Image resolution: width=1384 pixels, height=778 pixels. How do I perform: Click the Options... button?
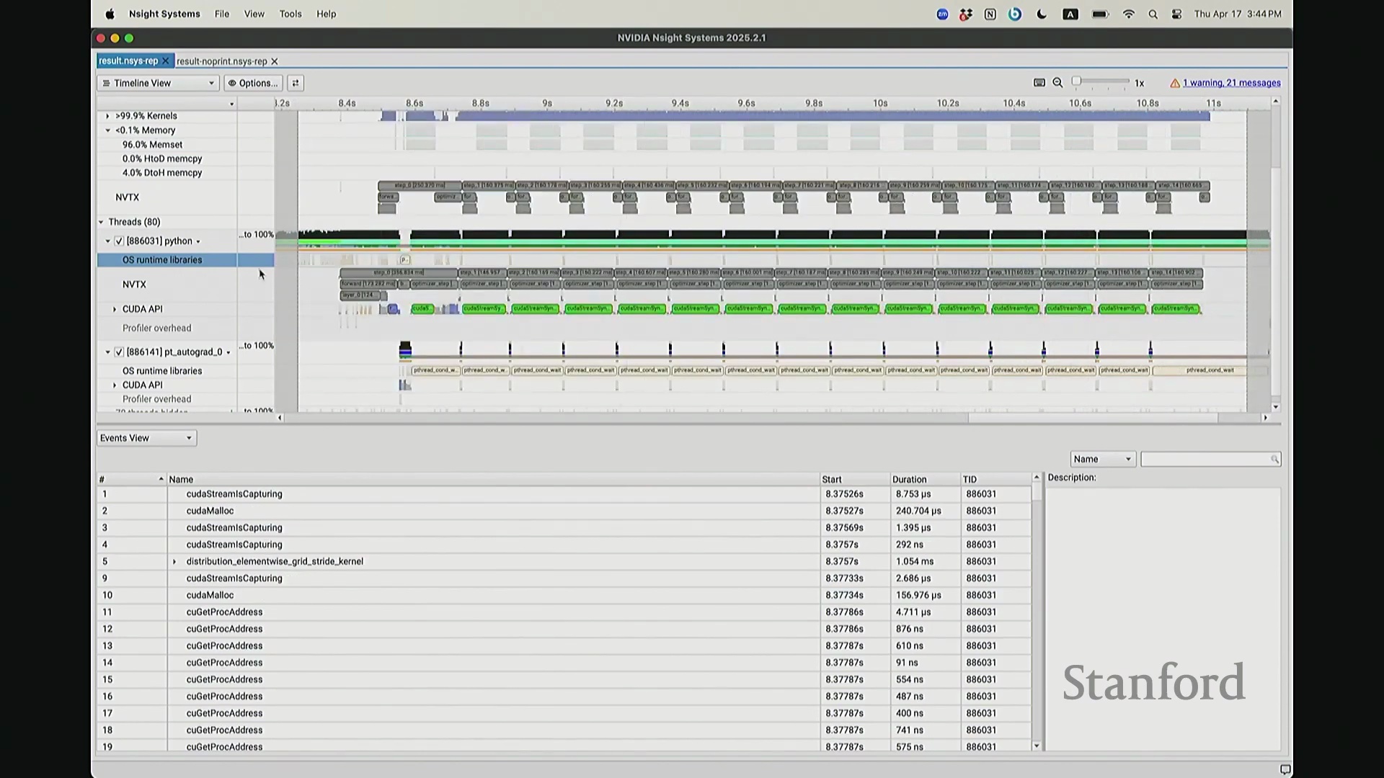point(253,83)
